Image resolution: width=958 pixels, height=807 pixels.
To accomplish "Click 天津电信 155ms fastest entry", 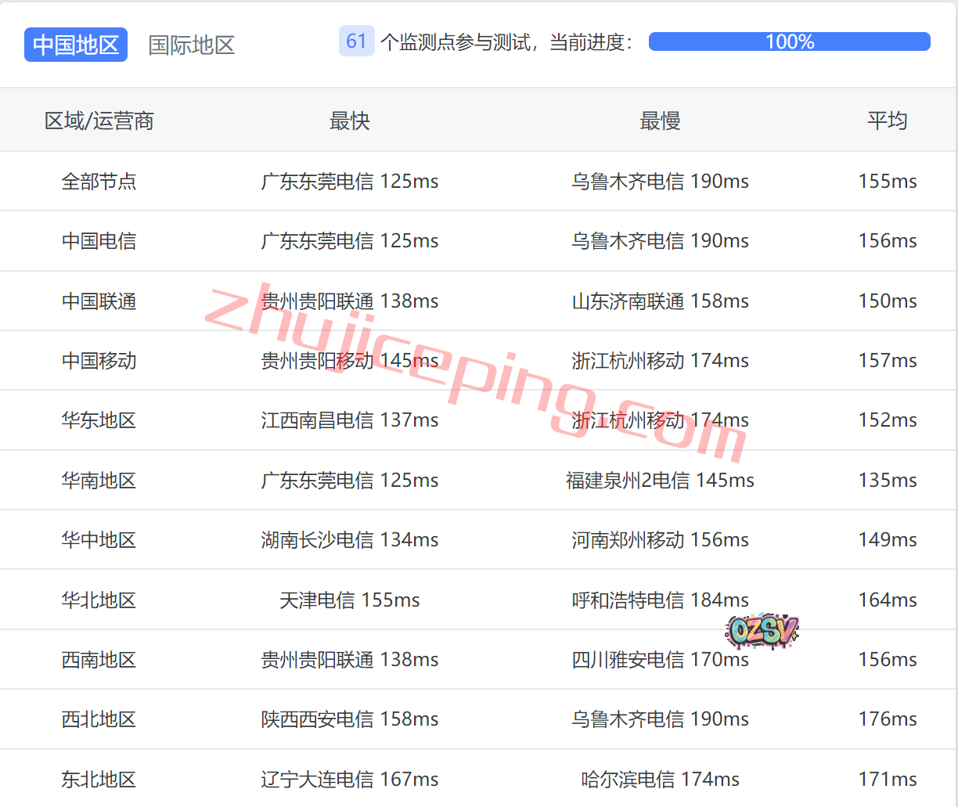I will (349, 600).
